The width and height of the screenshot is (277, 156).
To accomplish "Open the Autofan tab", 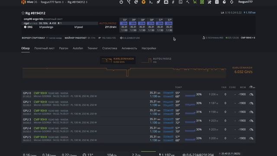I will 78,48.
